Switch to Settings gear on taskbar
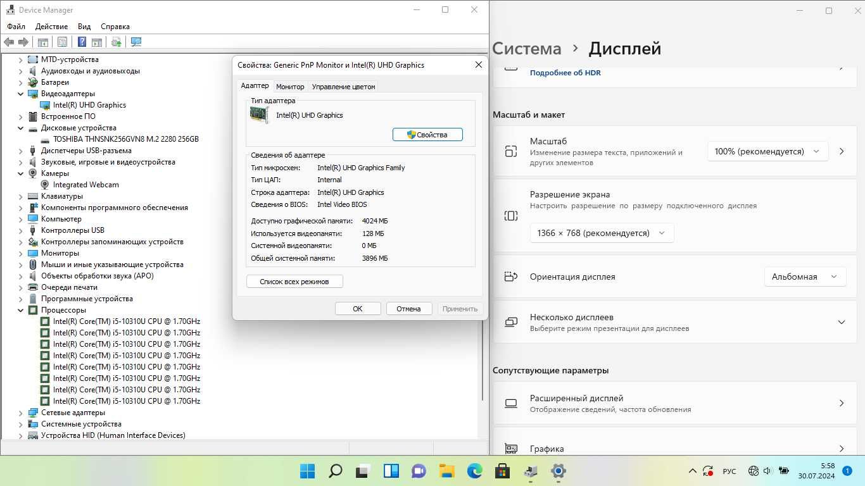This screenshot has height=486, width=865. coord(558,471)
